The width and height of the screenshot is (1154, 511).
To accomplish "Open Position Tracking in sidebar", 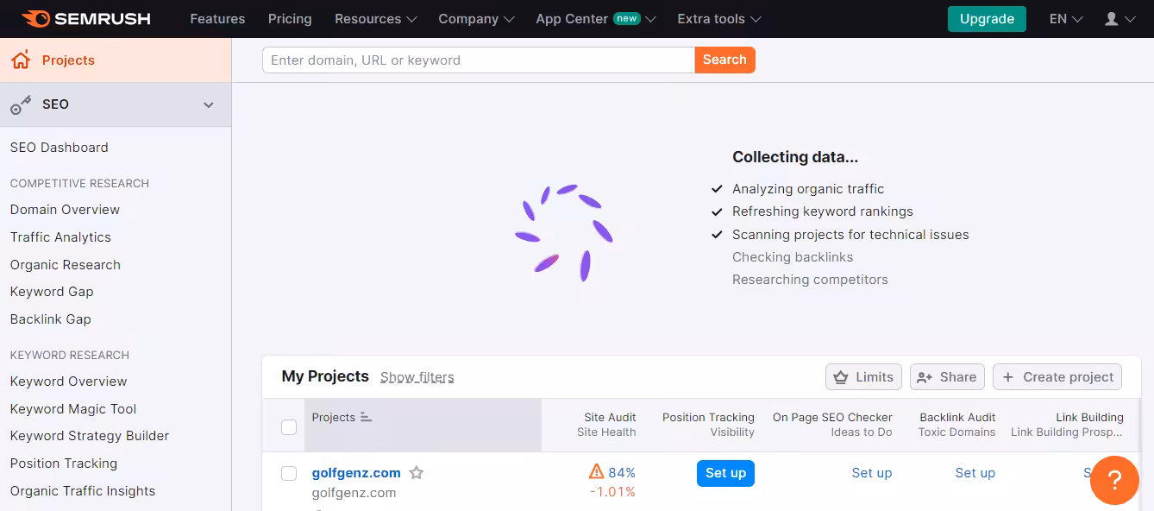I will [x=64, y=464].
